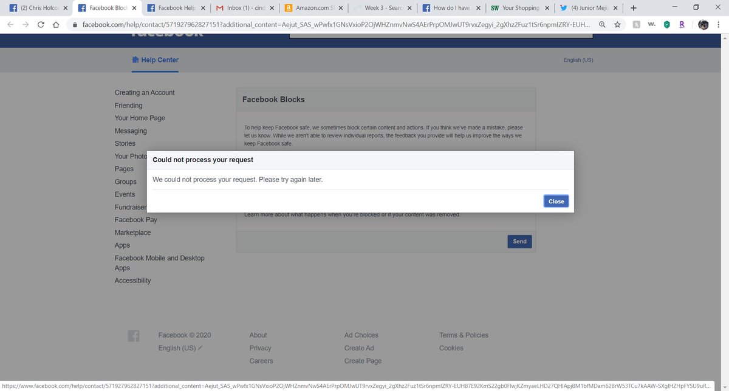Open the Facebook Pay help topic
The height and width of the screenshot is (391, 729).
[x=136, y=220]
